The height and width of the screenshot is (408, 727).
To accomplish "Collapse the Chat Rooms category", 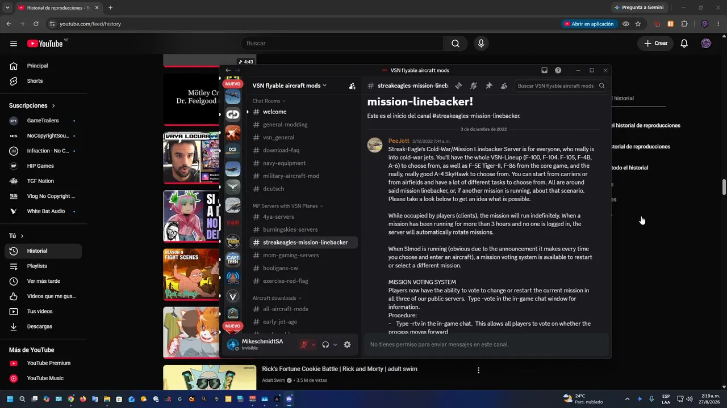I will coord(269,101).
